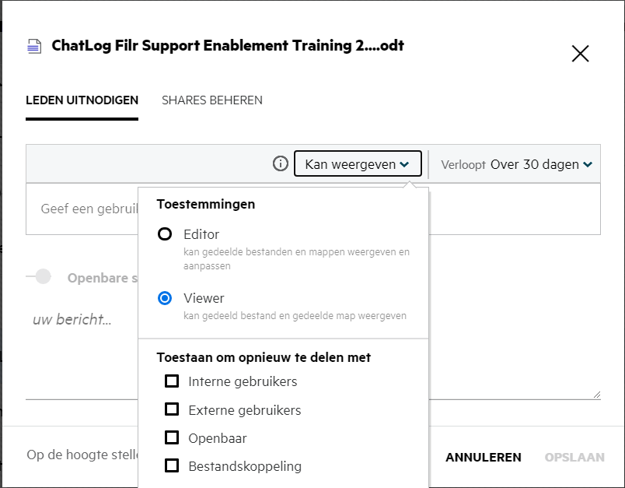Click the message box resize handle
Viewport: 625px width, 488px height.
[596, 395]
